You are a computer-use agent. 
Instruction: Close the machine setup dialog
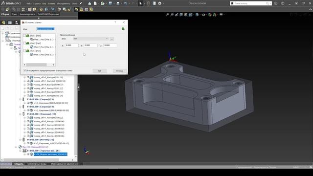coord(124,22)
